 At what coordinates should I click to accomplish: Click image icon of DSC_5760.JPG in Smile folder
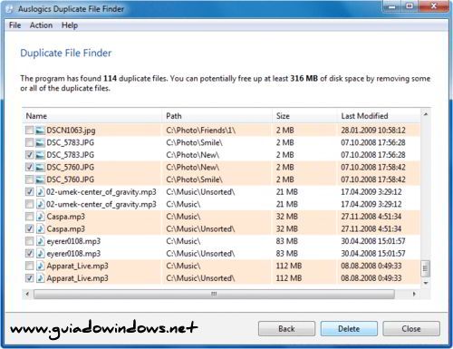coord(40,179)
